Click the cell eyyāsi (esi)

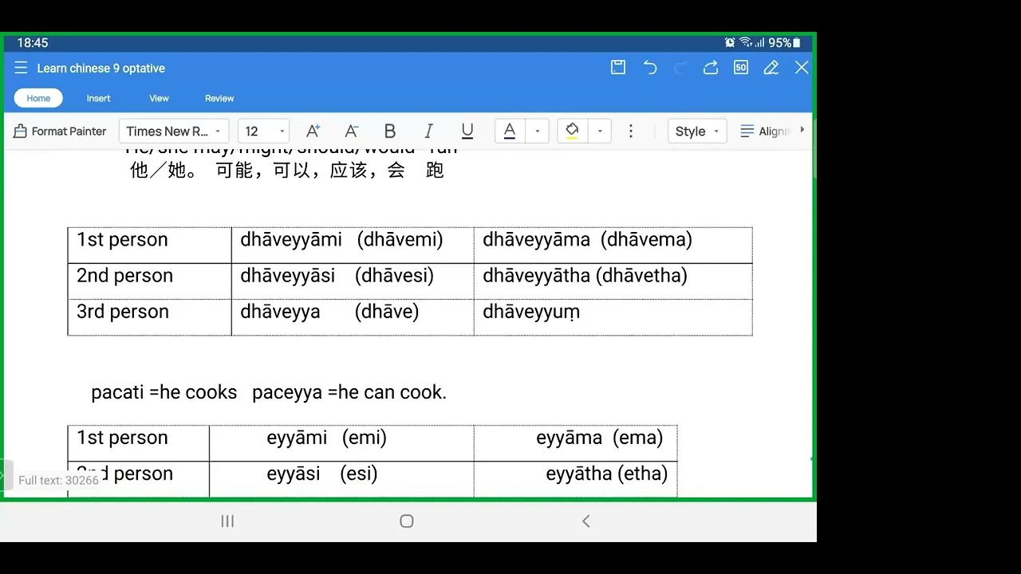tap(341, 478)
